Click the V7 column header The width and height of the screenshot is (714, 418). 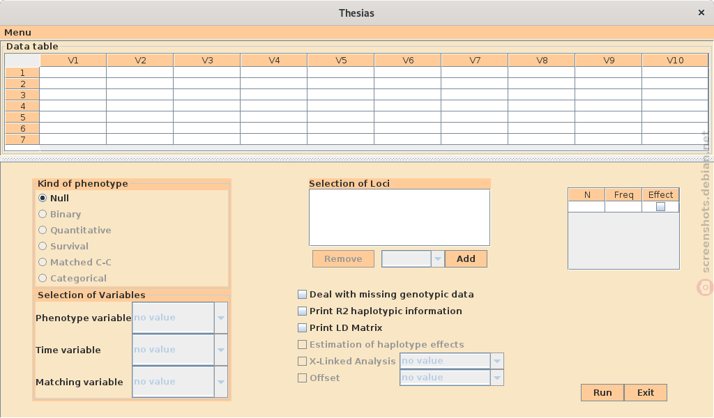(x=474, y=61)
